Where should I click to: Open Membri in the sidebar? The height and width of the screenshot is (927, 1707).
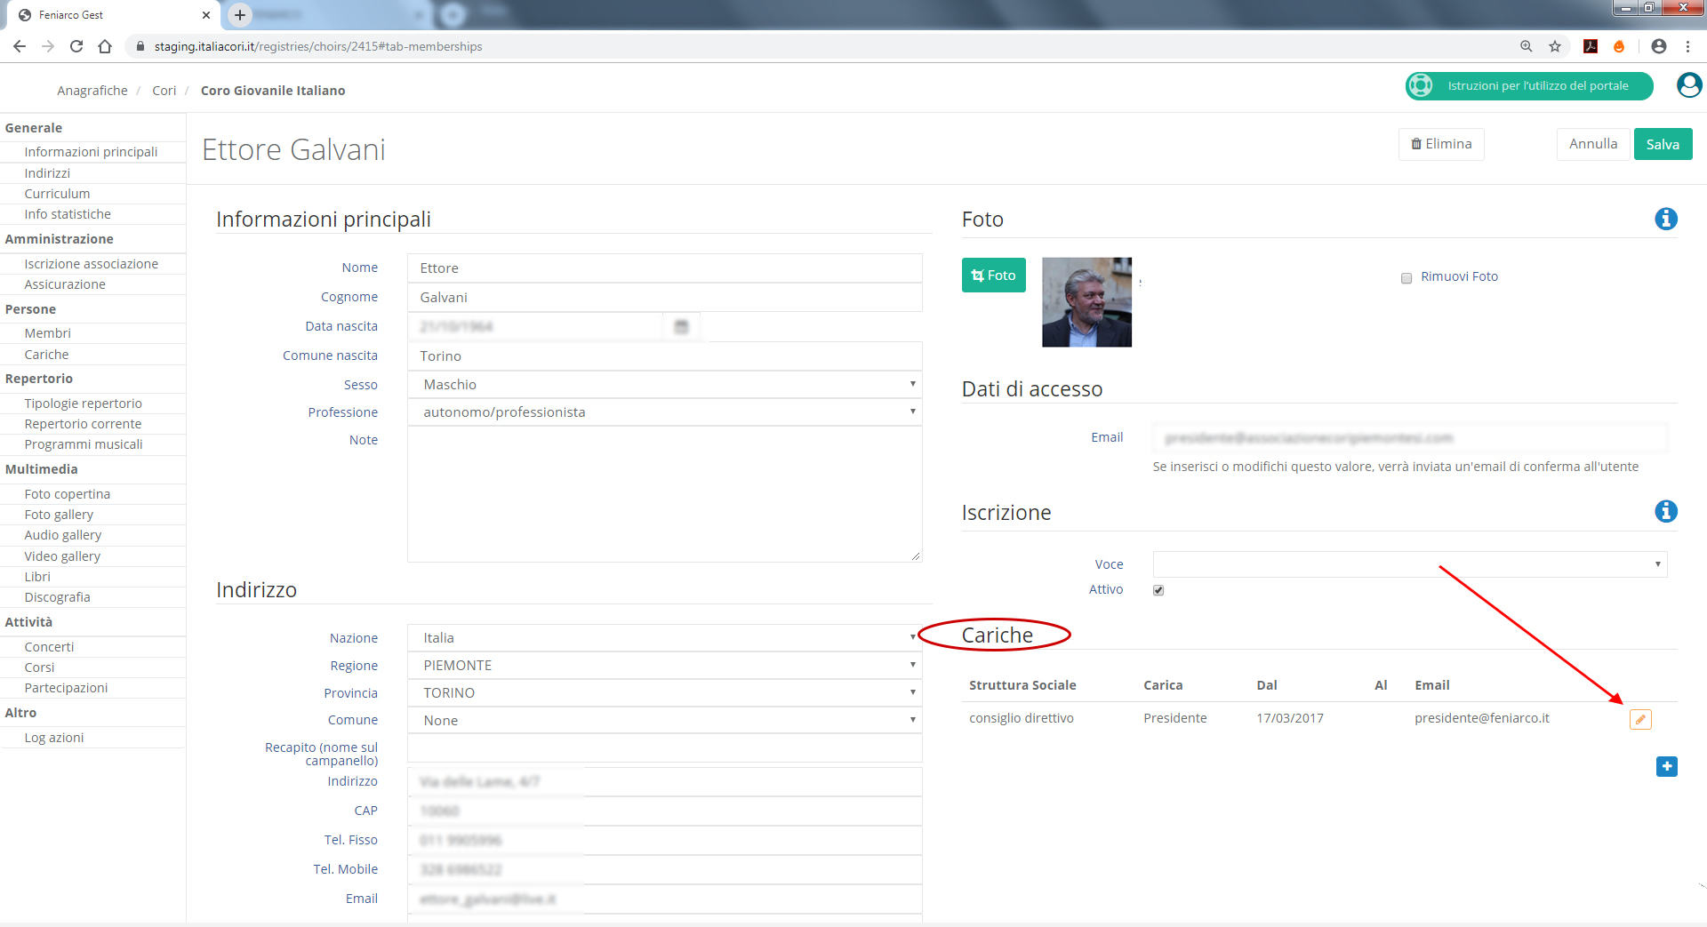[48, 333]
